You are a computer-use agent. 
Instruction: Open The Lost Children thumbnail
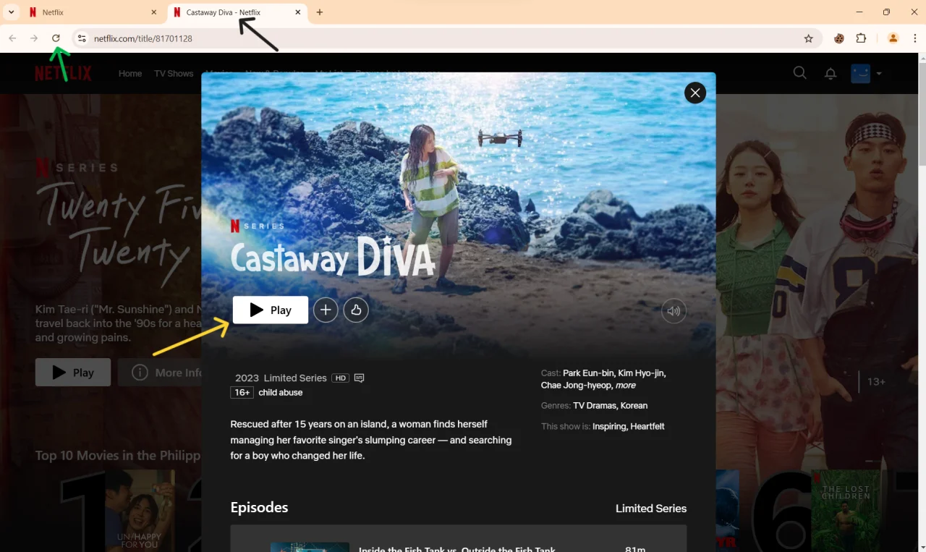(846, 511)
